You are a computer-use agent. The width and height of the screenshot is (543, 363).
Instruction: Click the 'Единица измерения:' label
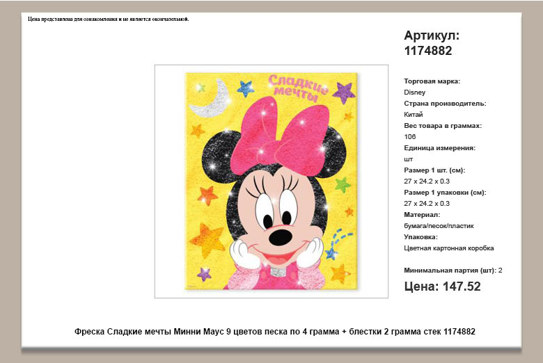pyautogui.click(x=439, y=148)
